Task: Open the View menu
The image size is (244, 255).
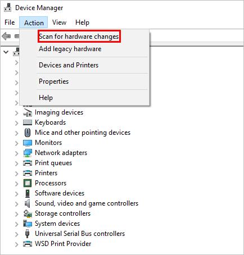Action: (59, 22)
